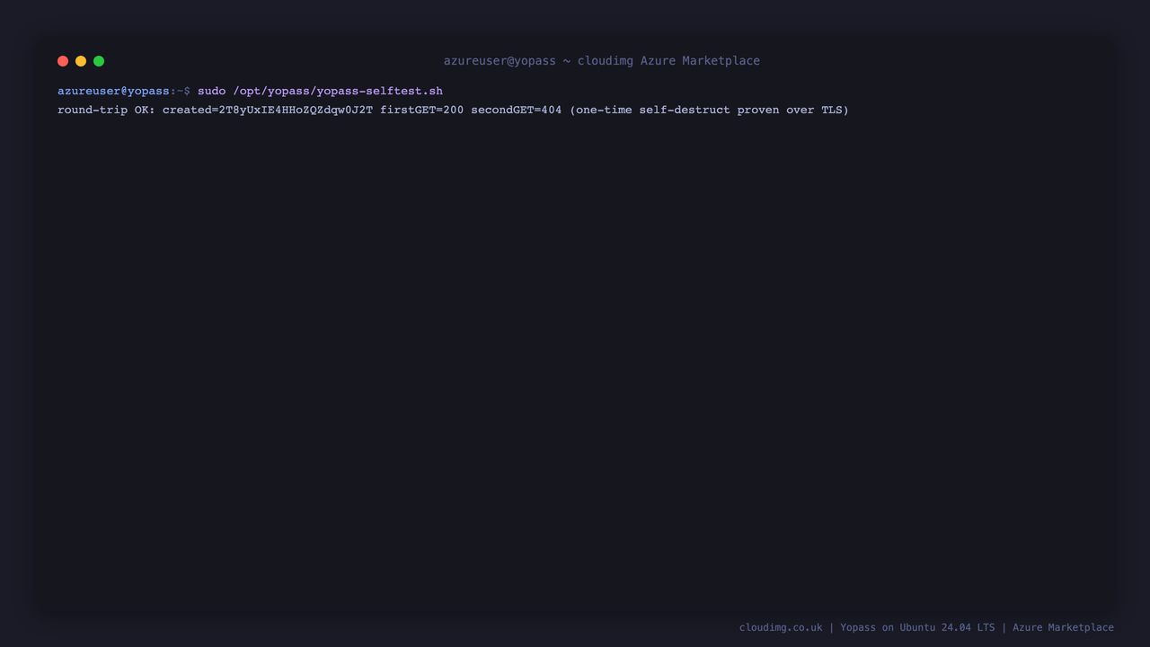
Task: Click the yellow minimize window dot
Action: (x=81, y=61)
